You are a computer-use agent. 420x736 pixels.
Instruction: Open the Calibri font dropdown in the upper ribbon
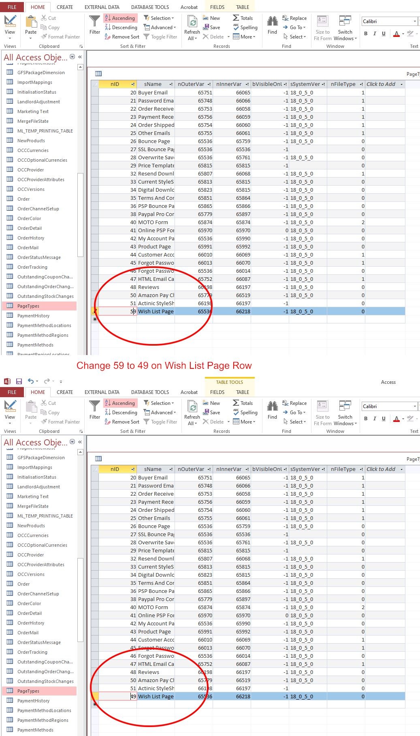tap(415, 21)
